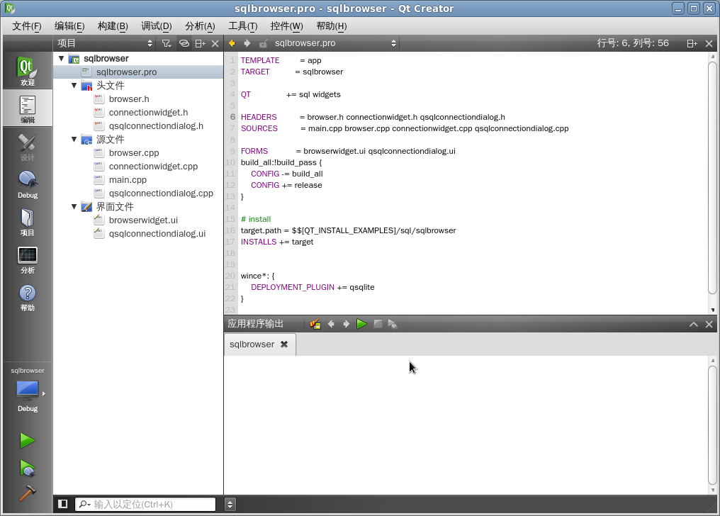Open Projects mode (项目)
The width and height of the screenshot is (720, 516).
click(27, 221)
